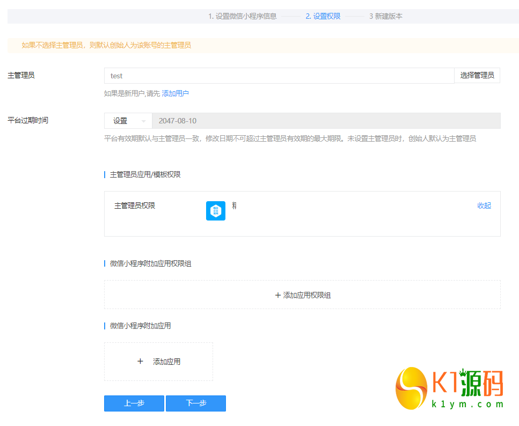
Task: Click the 平台过期时间 label
Action: (x=28, y=120)
